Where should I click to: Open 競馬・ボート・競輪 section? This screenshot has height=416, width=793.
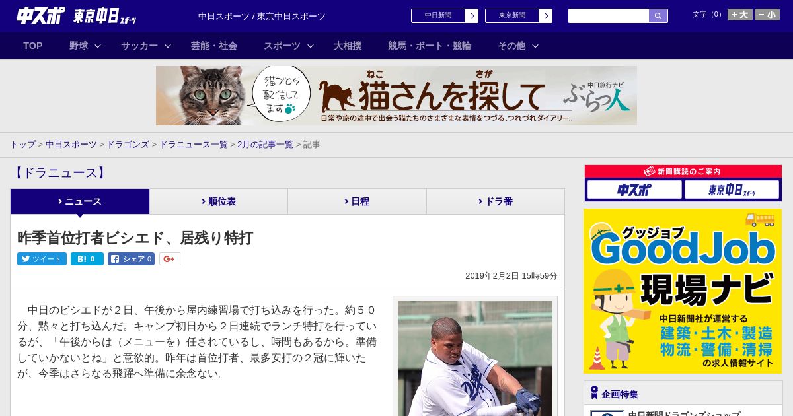(430, 46)
